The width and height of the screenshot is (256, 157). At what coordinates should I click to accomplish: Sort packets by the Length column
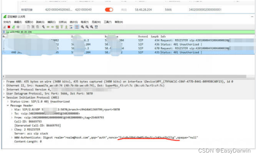pos(155,36)
